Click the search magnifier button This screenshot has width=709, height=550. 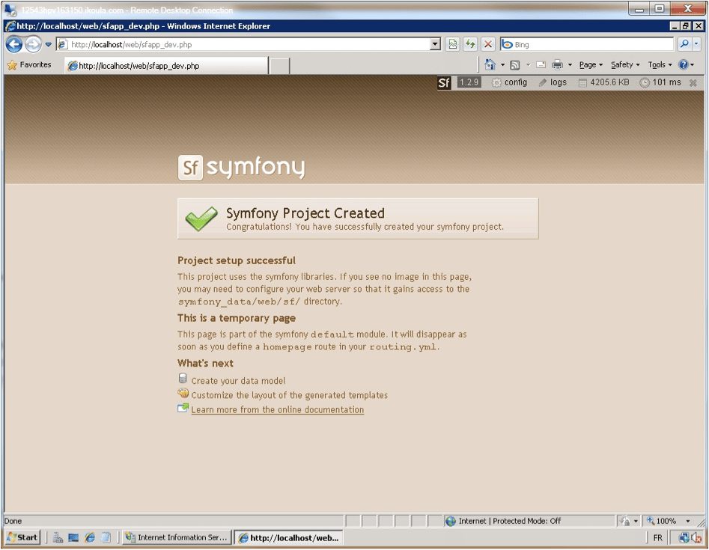click(684, 44)
